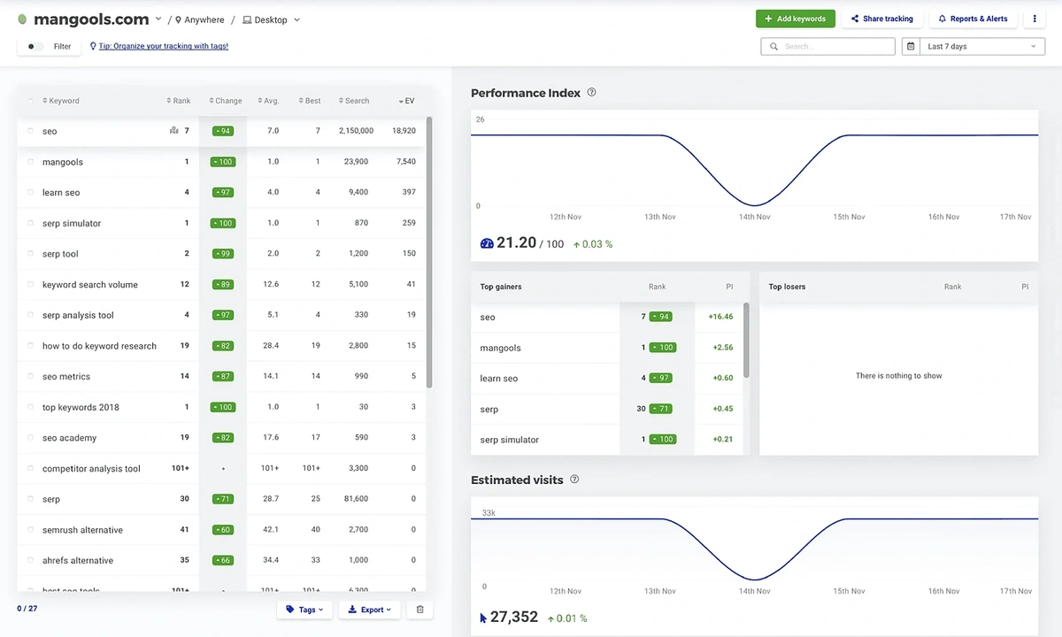The height and width of the screenshot is (637, 1062).
Task: Click the desktop monitor device icon
Action: [x=247, y=19]
